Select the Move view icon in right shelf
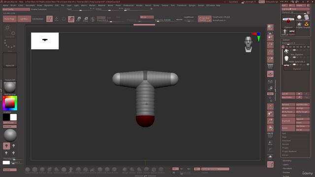315x177 pixels. coord(270,114)
